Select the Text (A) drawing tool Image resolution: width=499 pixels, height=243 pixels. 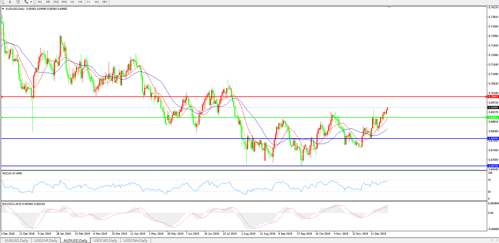(10, 2)
